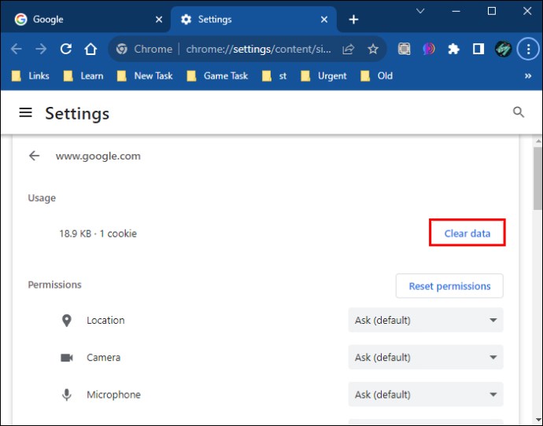Share this page using the share icon
543x426 pixels.
(x=348, y=49)
